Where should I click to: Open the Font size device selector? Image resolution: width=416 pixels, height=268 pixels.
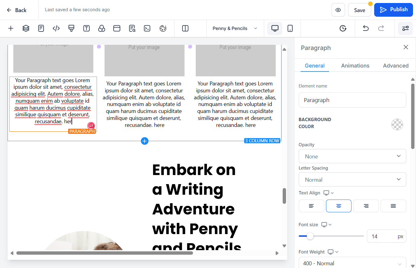pos(326,225)
